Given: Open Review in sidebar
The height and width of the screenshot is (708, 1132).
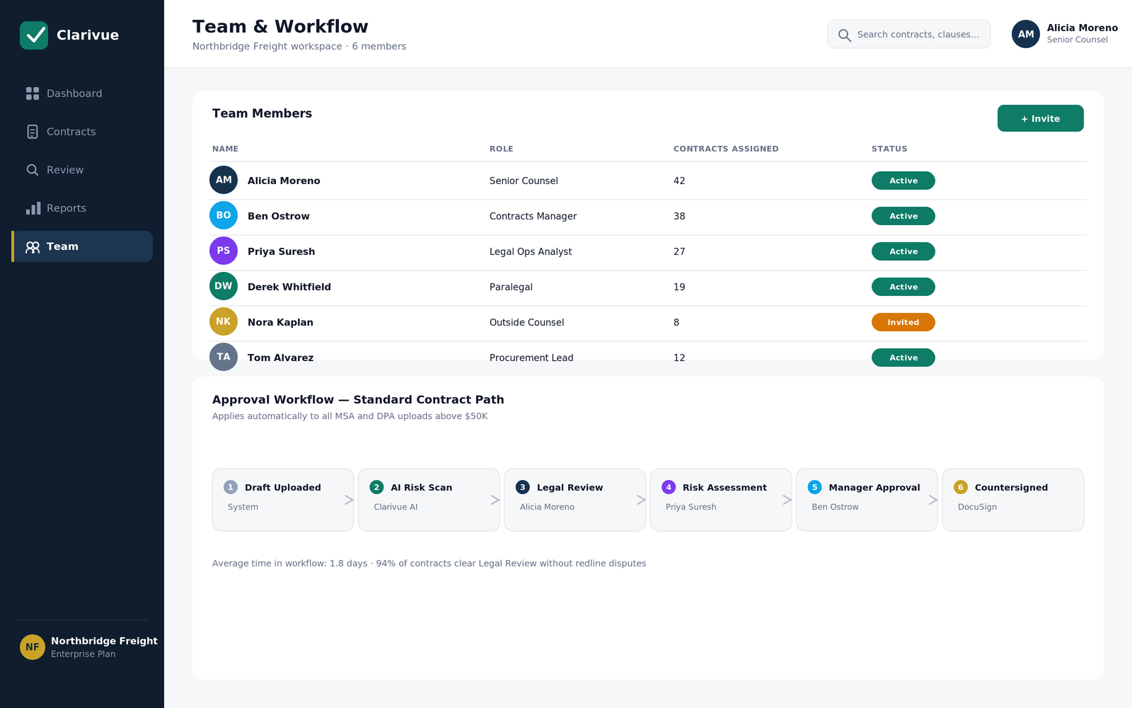Looking at the screenshot, I should [x=82, y=170].
